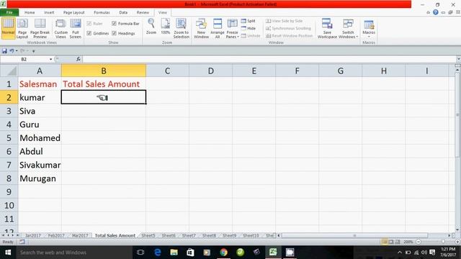Screen dimensions: 461x259
Task: Undo the last action
Action: click(12, 51)
